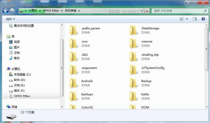
Task: Open the 文档 library
Action: point(17,53)
